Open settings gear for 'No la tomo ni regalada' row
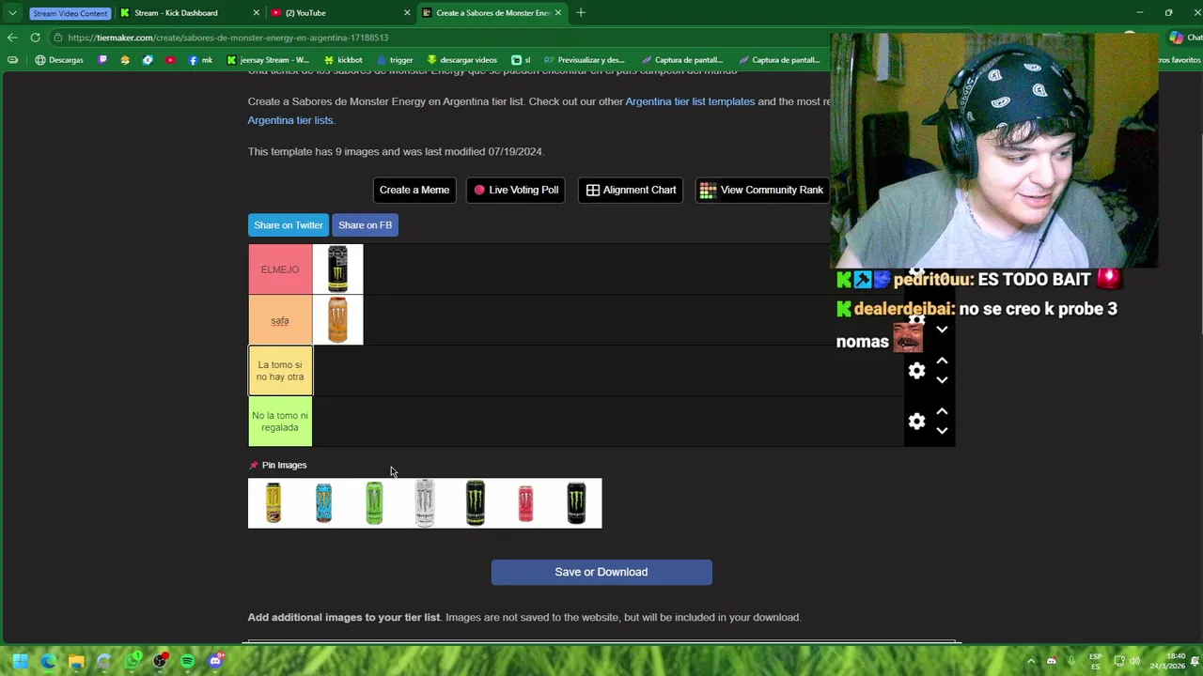This screenshot has height=676, width=1203. (916, 422)
